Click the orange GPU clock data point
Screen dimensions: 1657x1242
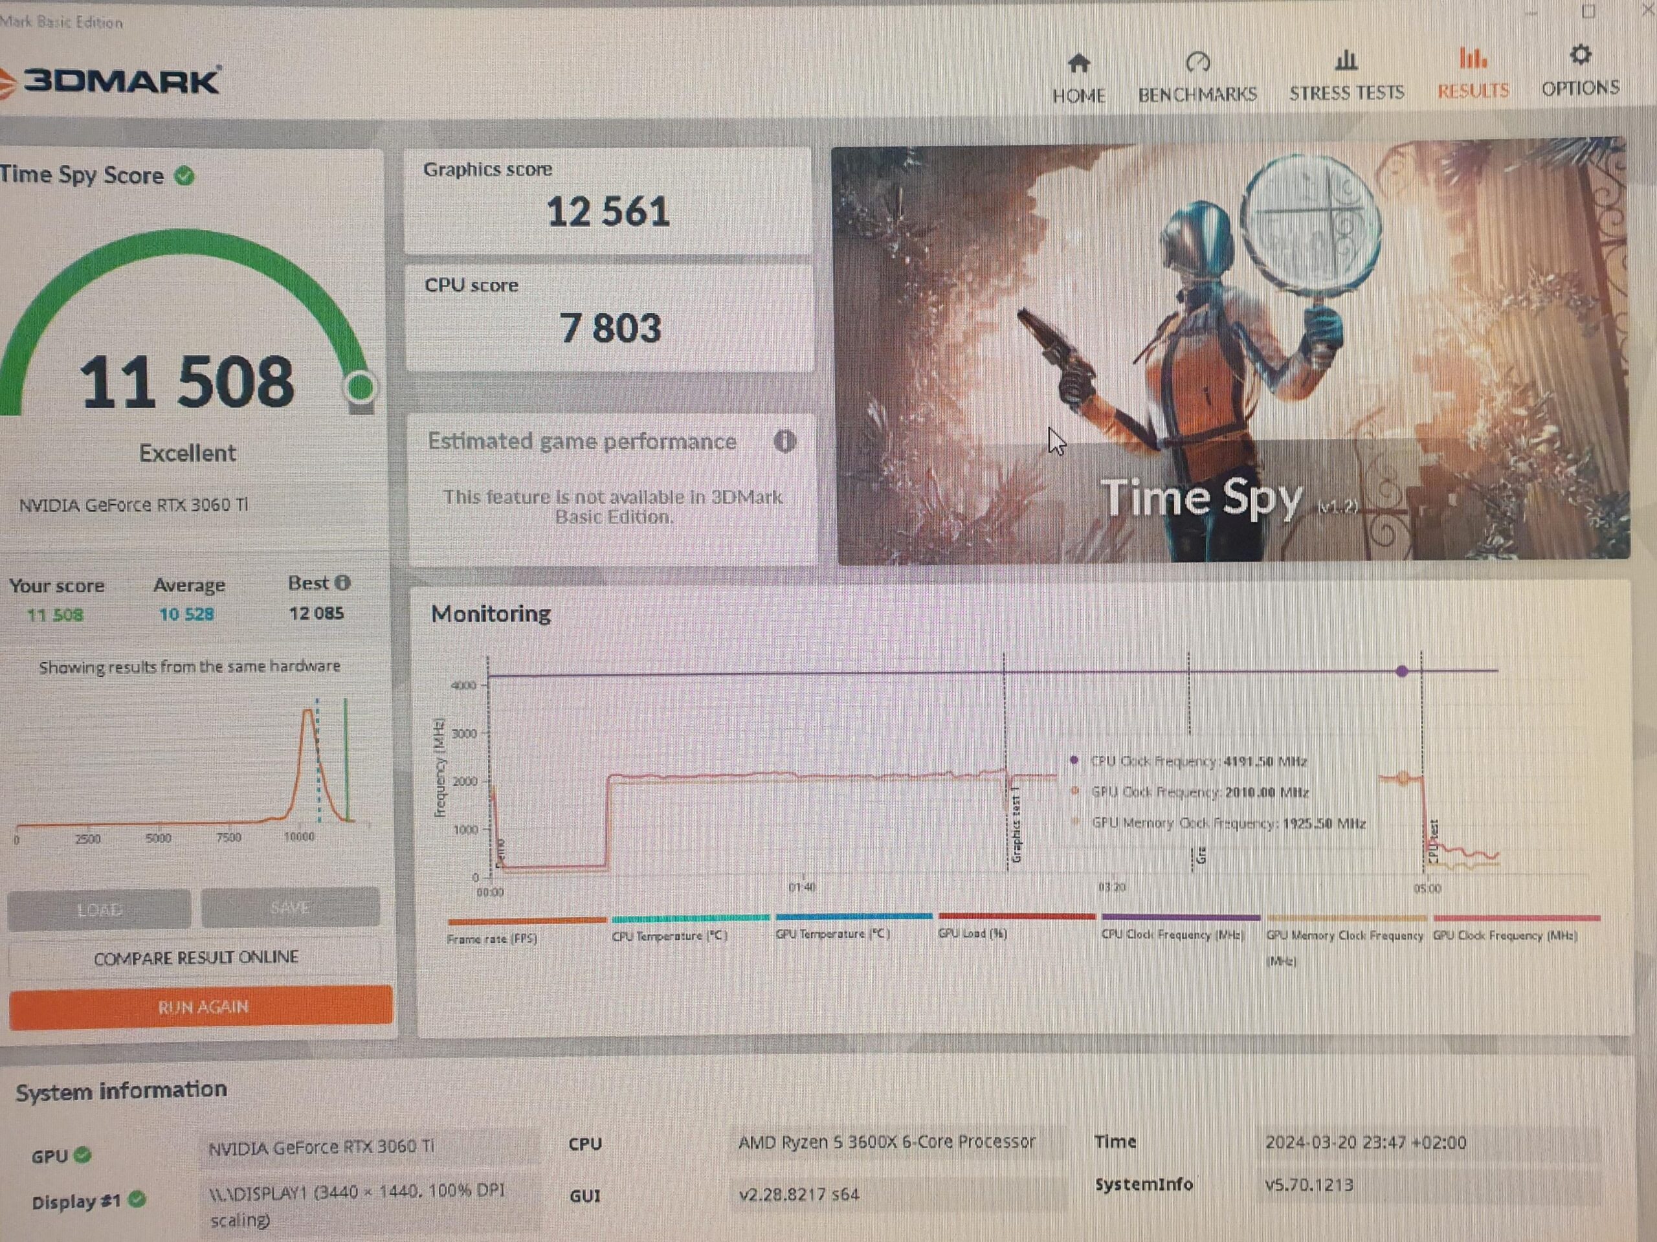coord(1403,779)
